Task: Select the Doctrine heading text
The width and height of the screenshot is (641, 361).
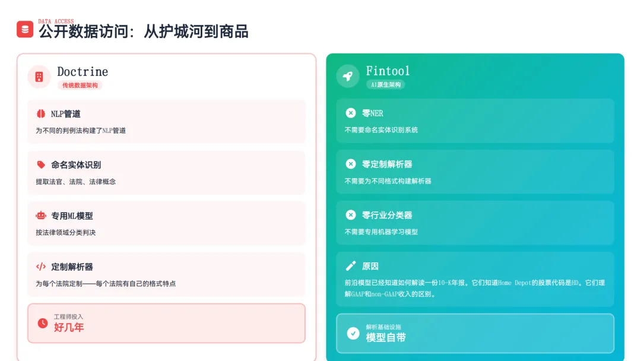Action: (x=82, y=72)
